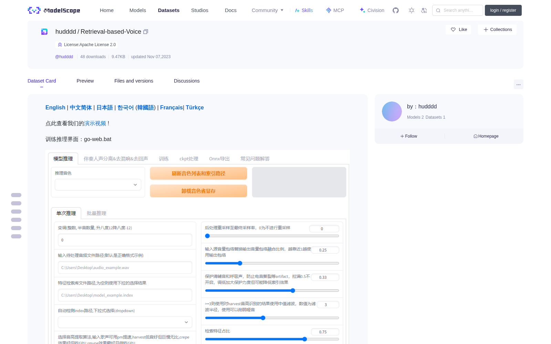Select the Dataset Card tab
The width and height of the screenshot is (551, 344).
click(x=42, y=81)
